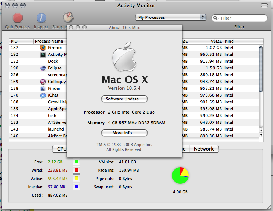Click the 233.81 MB Wired value
The width and height of the screenshot is (273, 211).
tap(58, 170)
